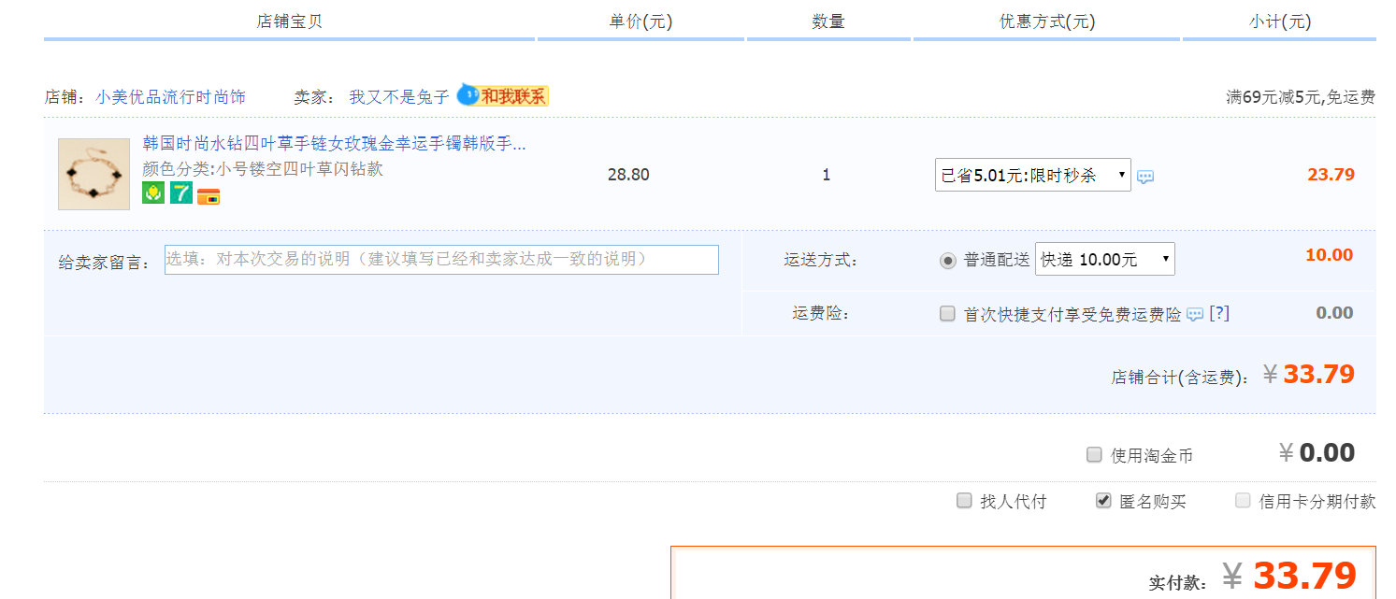Click seller name 我又不是兔子
Screen dimensions: 1396x599
(399, 97)
